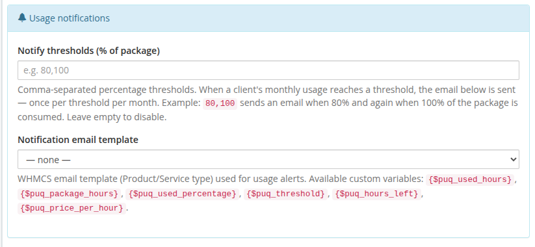
Task: Open the Notification email template dropdown
Action: [x=268, y=159]
